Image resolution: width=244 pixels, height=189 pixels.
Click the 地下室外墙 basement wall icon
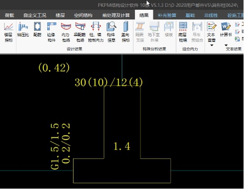coord(154,32)
